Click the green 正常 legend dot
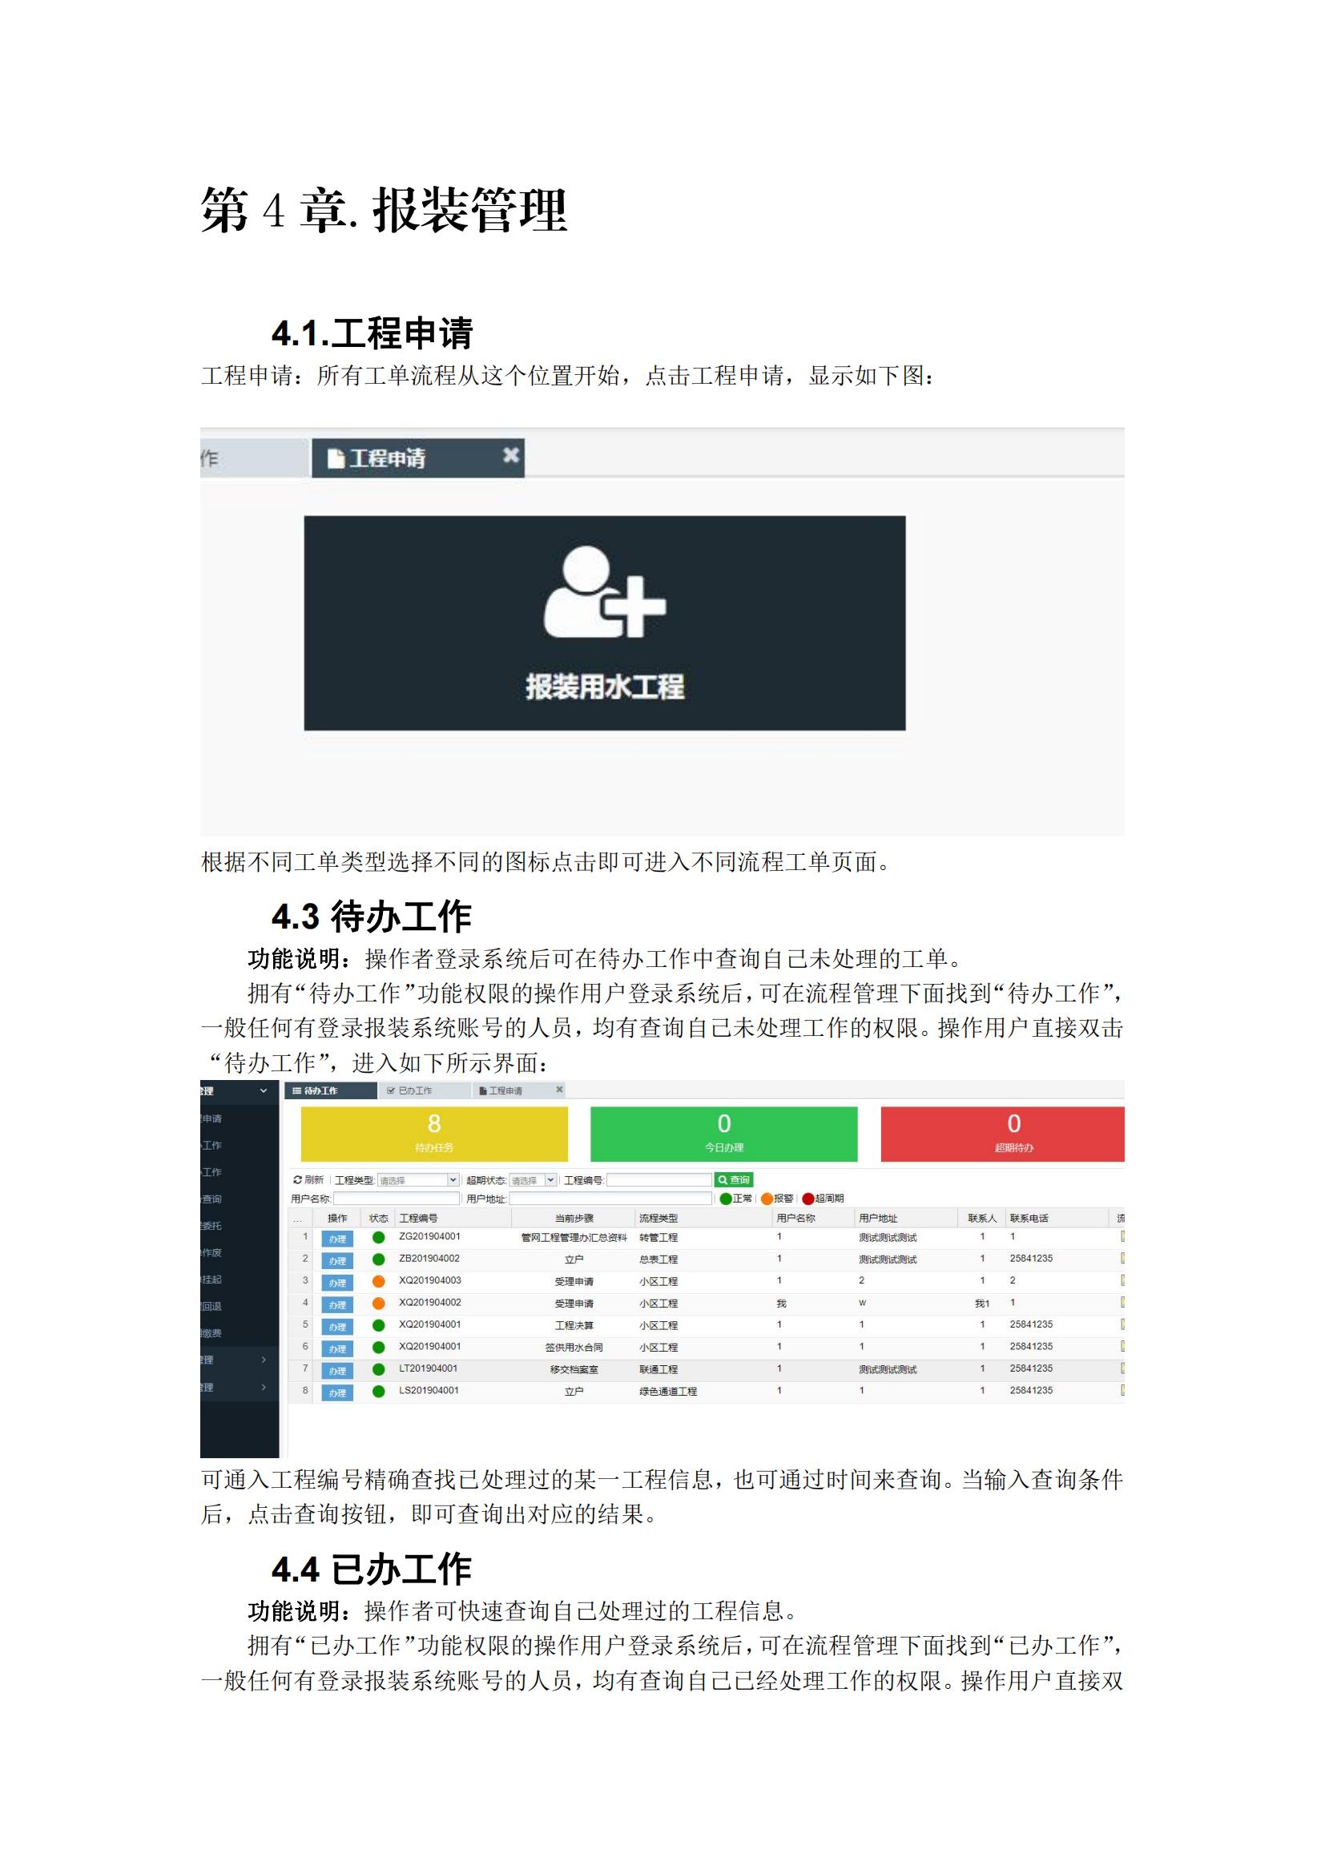This screenshot has height=1874, width=1325. click(x=725, y=1199)
